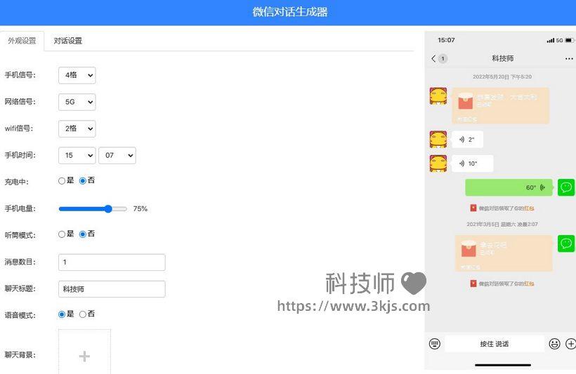Click the 微信对话生成器 page title

pyautogui.click(x=290, y=12)
